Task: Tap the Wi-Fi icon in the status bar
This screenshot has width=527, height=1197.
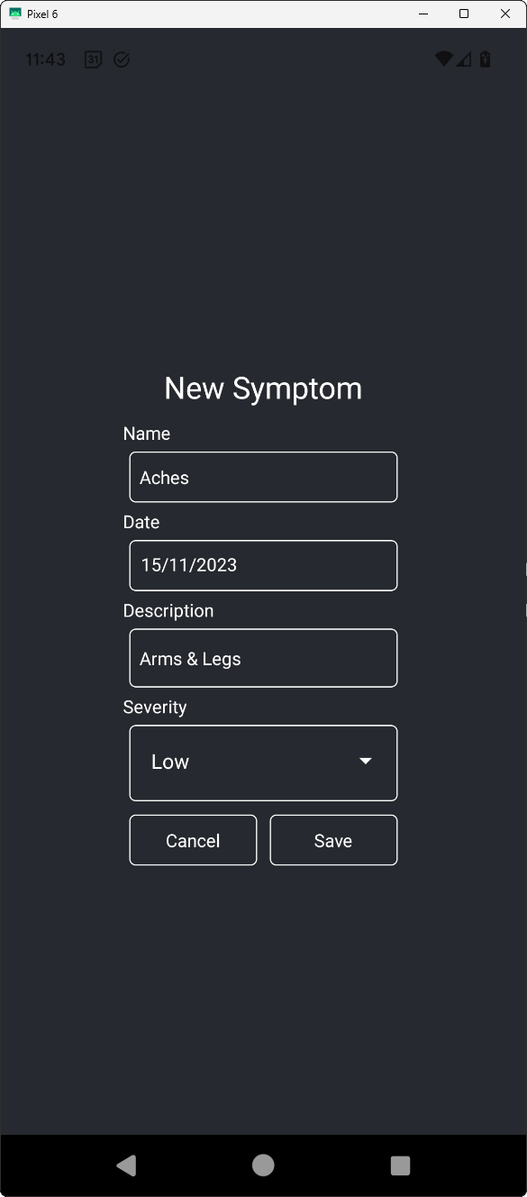Action: coord(443,58)
